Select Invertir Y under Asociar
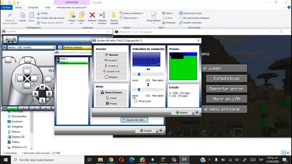292x164 pixels. click(x=111, y=60)
